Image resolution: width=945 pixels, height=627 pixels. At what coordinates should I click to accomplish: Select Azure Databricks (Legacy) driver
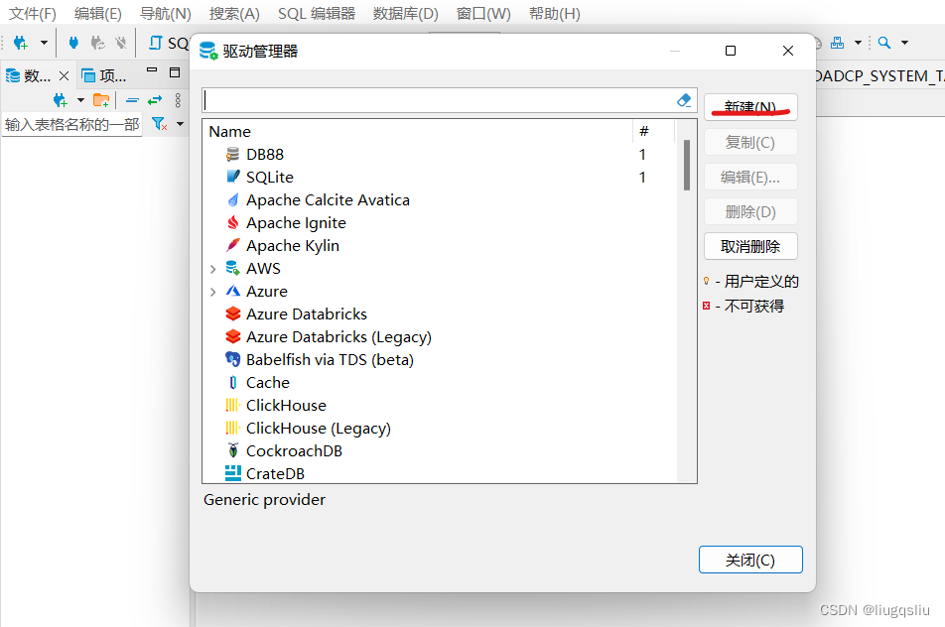pyautogui.click(x=440, y=337)
